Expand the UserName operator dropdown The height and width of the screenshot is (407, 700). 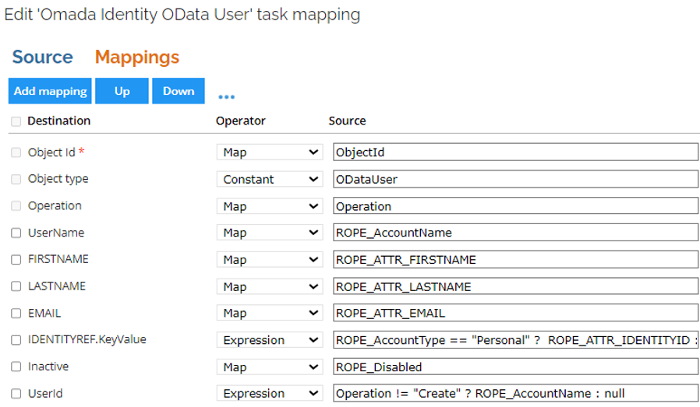270,233
